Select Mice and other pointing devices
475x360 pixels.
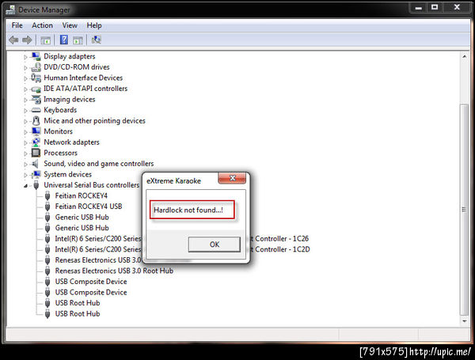94,121
